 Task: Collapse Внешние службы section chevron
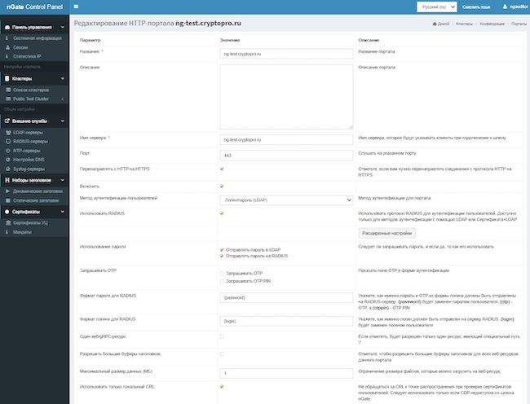click(62, 121)
